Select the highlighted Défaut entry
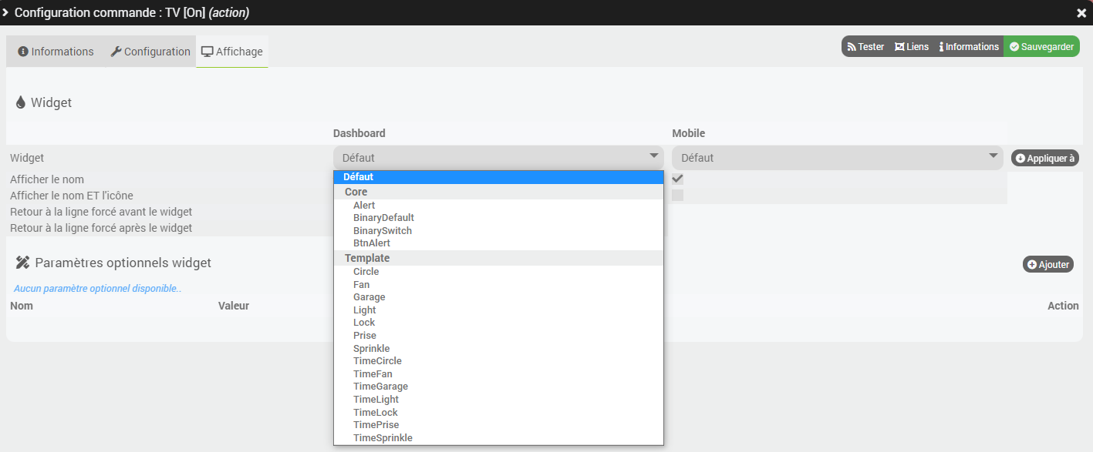 498,176
